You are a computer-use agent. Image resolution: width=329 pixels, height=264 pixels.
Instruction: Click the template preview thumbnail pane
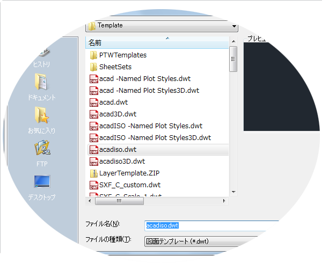coord(281,87)
